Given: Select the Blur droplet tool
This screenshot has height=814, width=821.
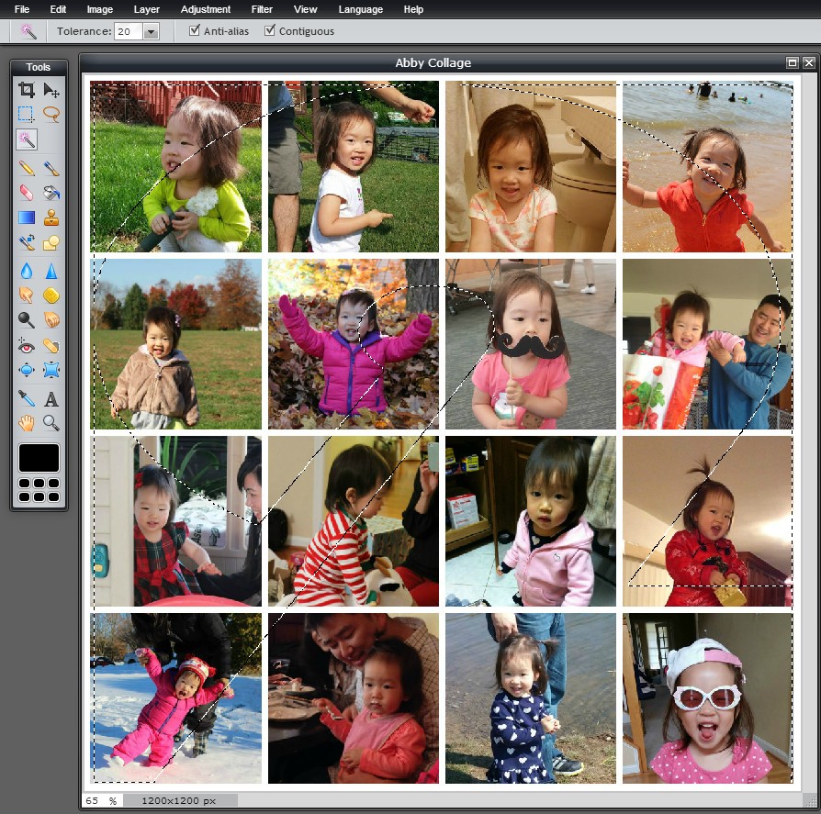Looking at the screenshot, I should [27, 271].
